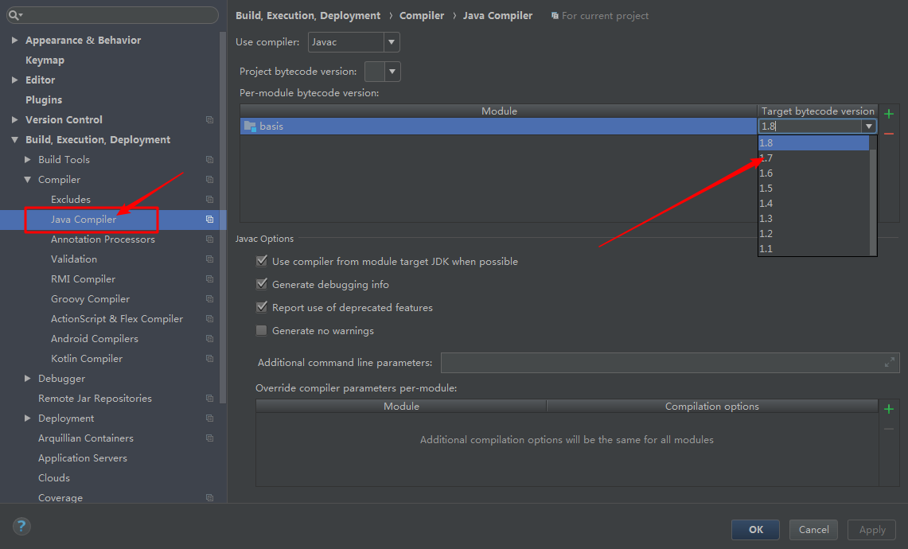Select Keymap in the settings tree
908x549 pixels.
pos(45,60)
